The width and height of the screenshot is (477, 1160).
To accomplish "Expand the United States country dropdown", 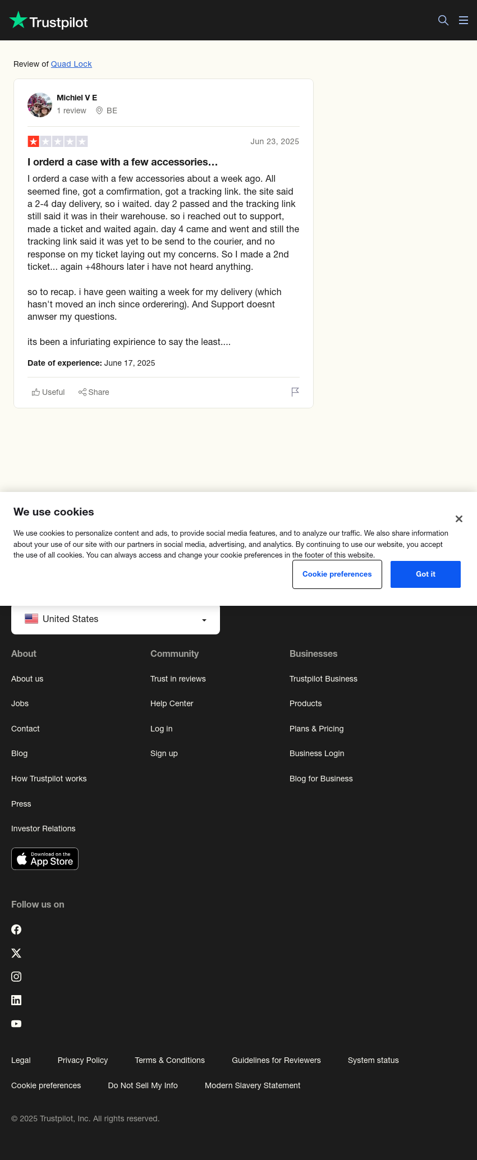I will 116,619.
